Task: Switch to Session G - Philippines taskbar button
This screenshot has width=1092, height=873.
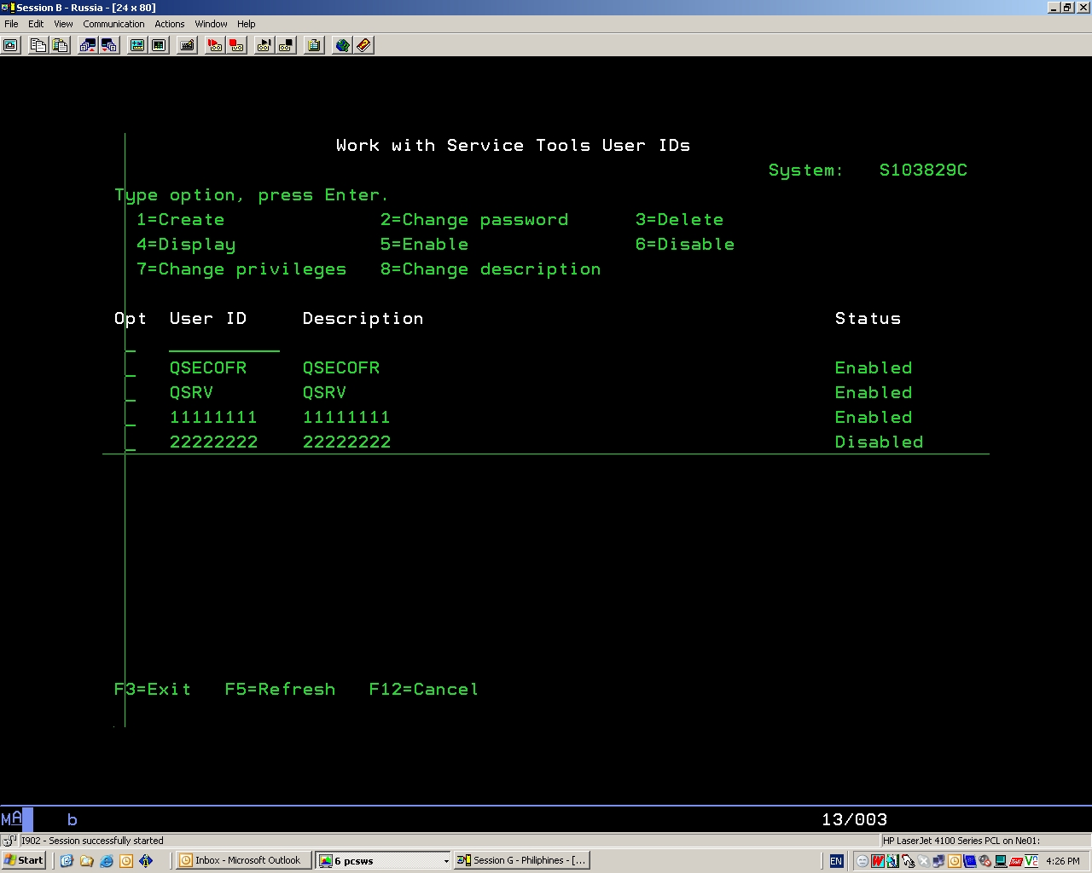Action: pos(522,860)
